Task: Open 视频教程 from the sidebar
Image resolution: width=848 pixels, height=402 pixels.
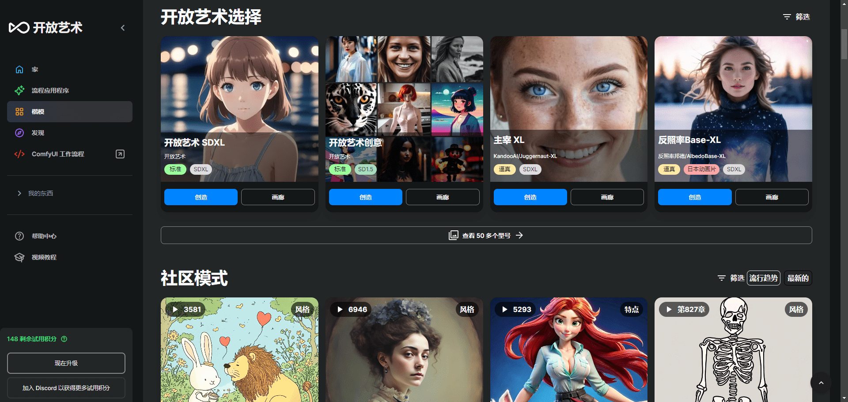Action: point(70,257)
